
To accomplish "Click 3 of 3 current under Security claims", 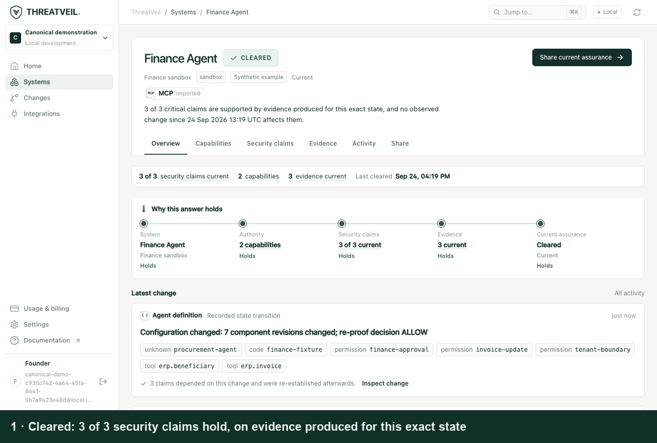I will coord(360,245).
